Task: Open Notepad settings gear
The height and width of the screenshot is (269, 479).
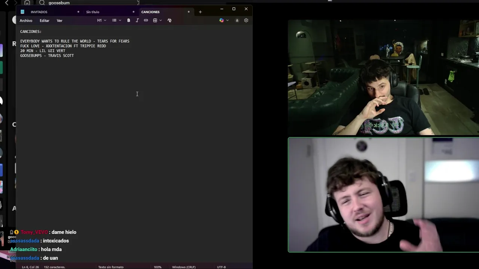Action: (246, 21)
